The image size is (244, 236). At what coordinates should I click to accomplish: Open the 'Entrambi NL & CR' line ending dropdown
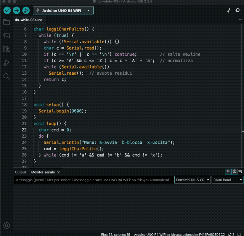click(192, 180)
